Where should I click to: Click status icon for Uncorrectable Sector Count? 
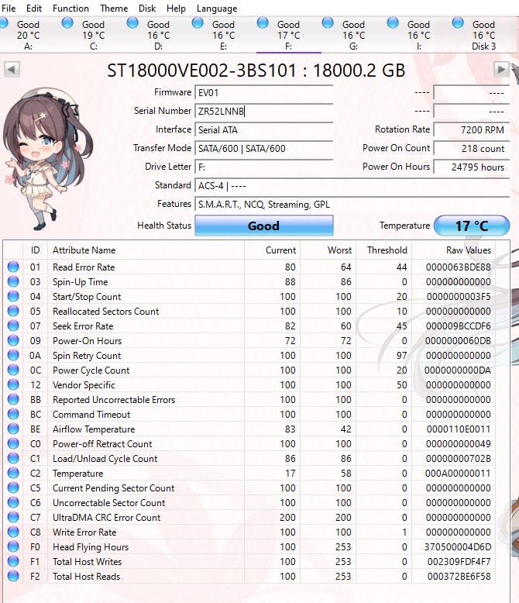(13, 502)
